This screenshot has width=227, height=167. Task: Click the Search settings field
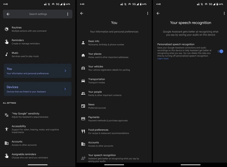[x=38, y=14]
